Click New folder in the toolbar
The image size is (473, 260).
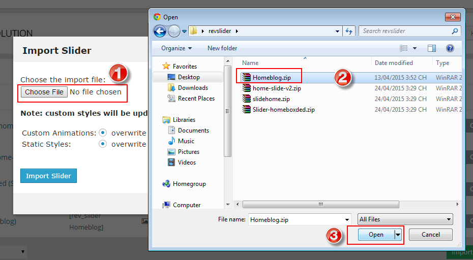coord(222,48)
